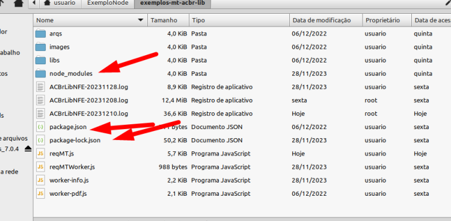This screenshot has height=221, width=451.
Task: Select reqMT.js JavaScript icon
Action: pyautogui.click(x=40, y=154)
